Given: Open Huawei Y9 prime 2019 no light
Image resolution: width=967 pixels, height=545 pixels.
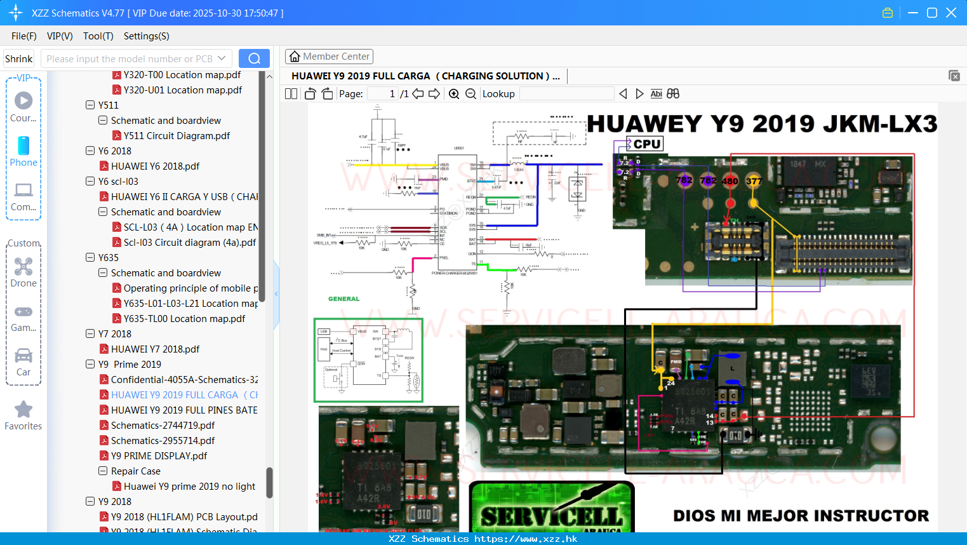Looking at the screenshot, I should coord(183,487).
